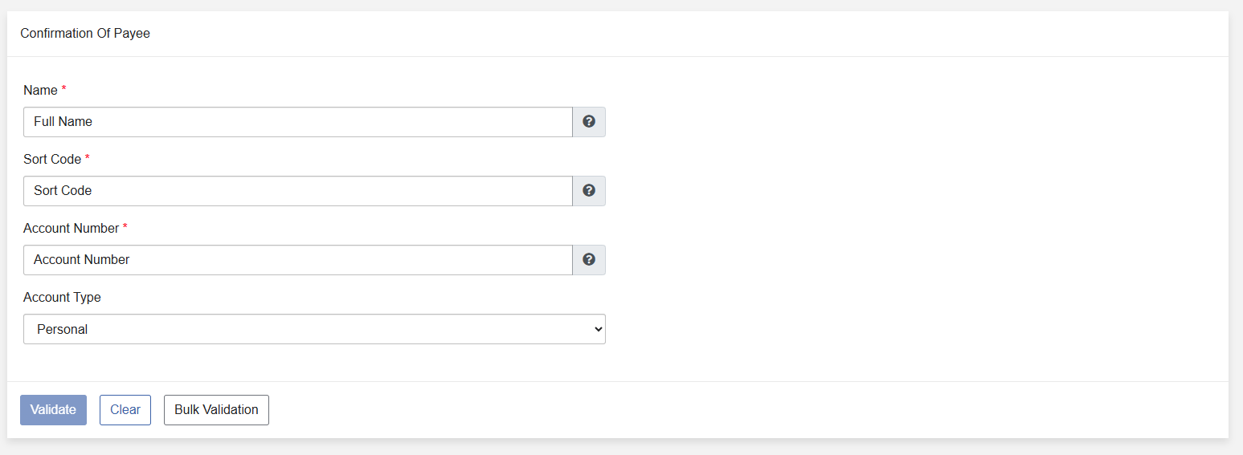Image resolution: width=1243 pixels, height=455 pixels.
Task: Click the Account Type label
Action: click(62, 297)
